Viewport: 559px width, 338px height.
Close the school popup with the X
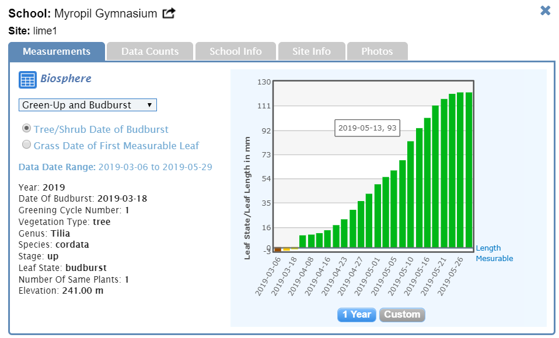[545, 10]
